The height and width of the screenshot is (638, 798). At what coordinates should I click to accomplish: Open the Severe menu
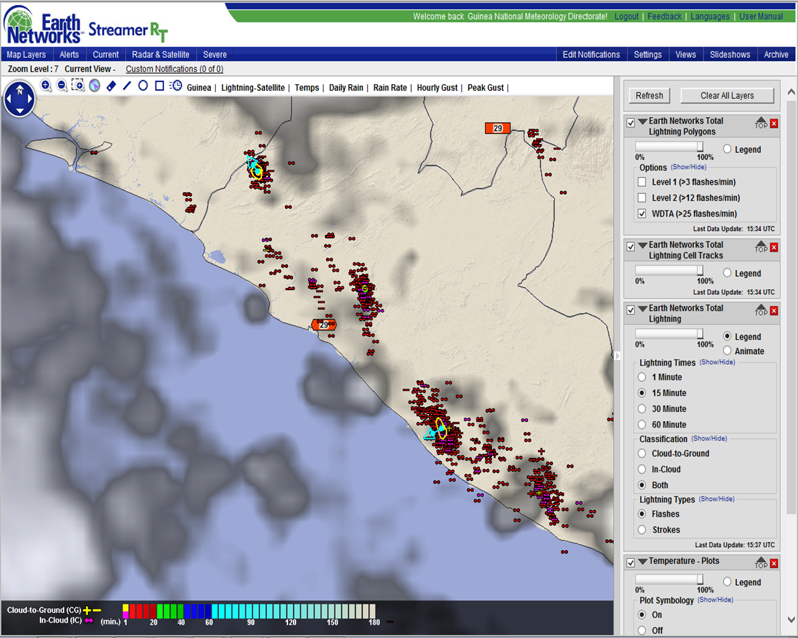point(215,55)
